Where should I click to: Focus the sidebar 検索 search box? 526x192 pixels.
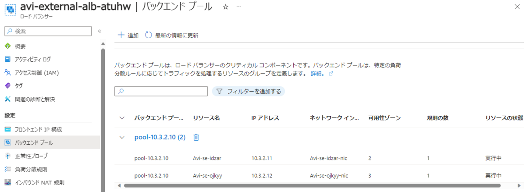[x=48, y=31]
